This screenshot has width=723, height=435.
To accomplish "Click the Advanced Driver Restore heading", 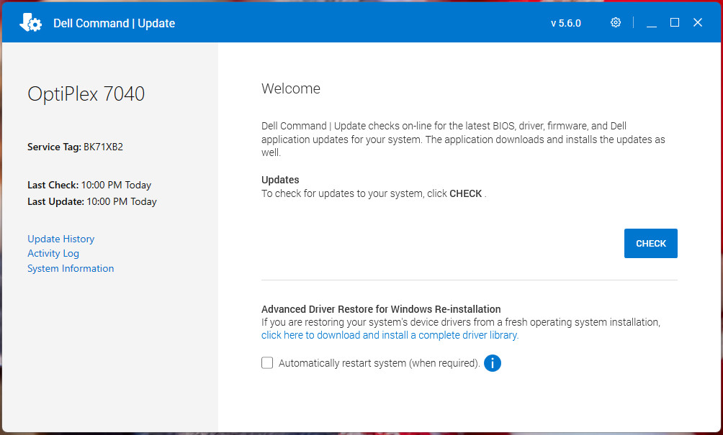I will 381,309.
